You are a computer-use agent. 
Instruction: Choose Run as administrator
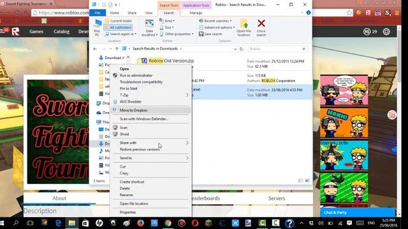pos(136,75)
